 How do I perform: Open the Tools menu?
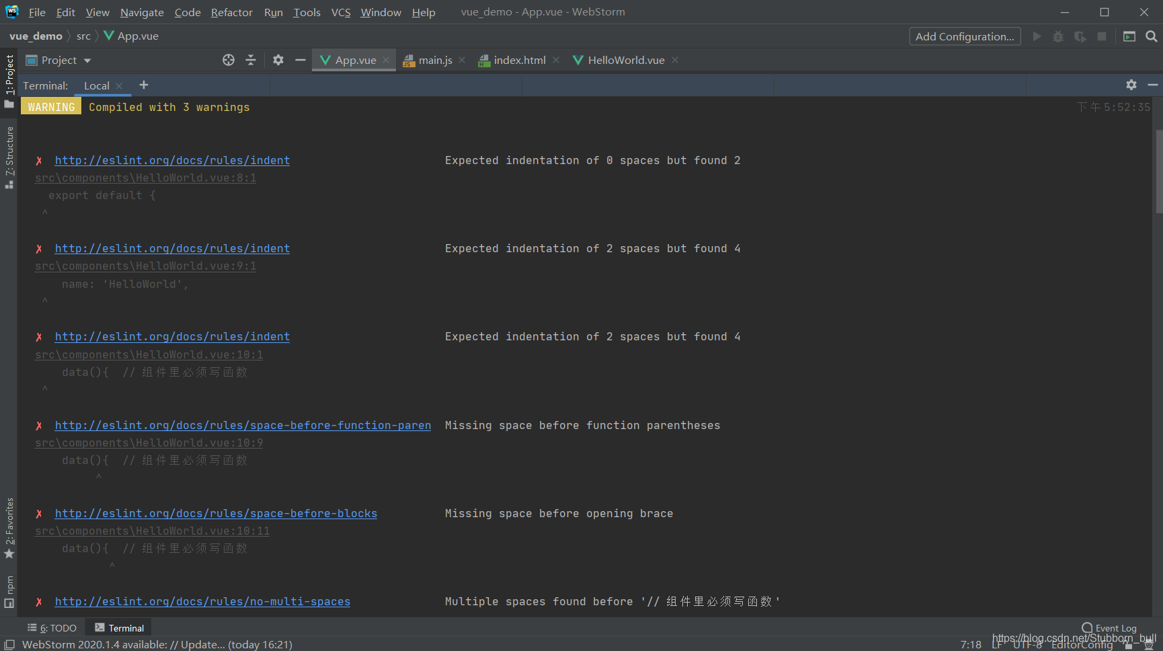point(307,12)
